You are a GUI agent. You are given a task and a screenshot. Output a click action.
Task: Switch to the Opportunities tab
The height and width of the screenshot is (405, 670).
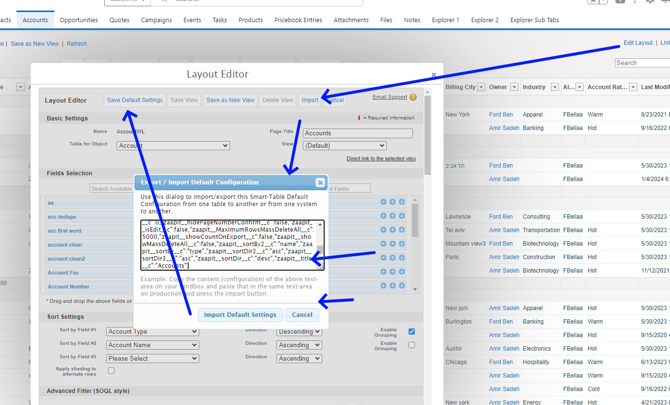click(x=79, y=20)
